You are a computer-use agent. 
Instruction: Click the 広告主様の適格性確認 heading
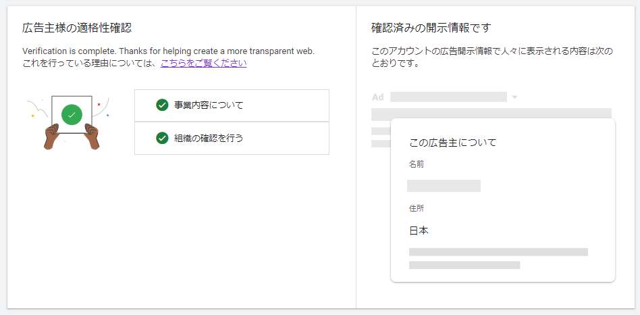(x=77, y=28)
